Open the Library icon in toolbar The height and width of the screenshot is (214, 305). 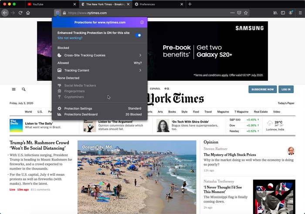point(275,13)
